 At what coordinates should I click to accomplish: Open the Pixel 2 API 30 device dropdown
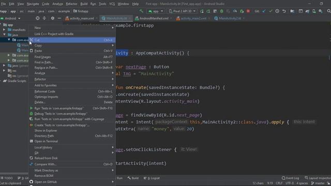pos(183,11)
